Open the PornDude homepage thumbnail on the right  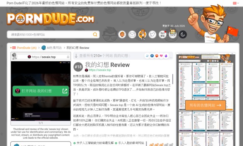(x=206, y=99)
